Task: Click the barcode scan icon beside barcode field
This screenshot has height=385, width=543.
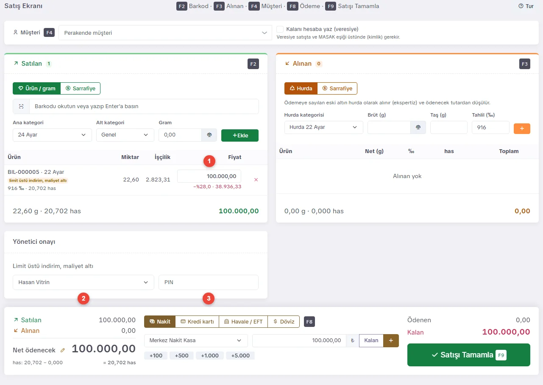Action: click(21, 106)
